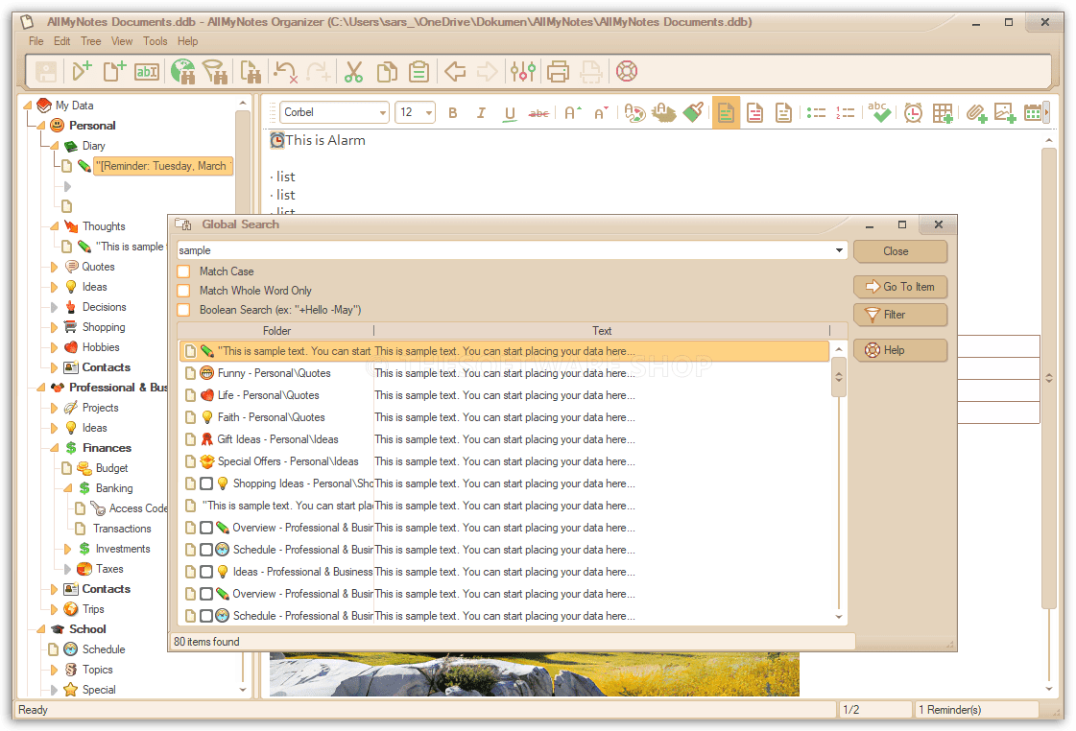
Task: Enable the Boolean Search checkbox
Action: pos(184,310)
